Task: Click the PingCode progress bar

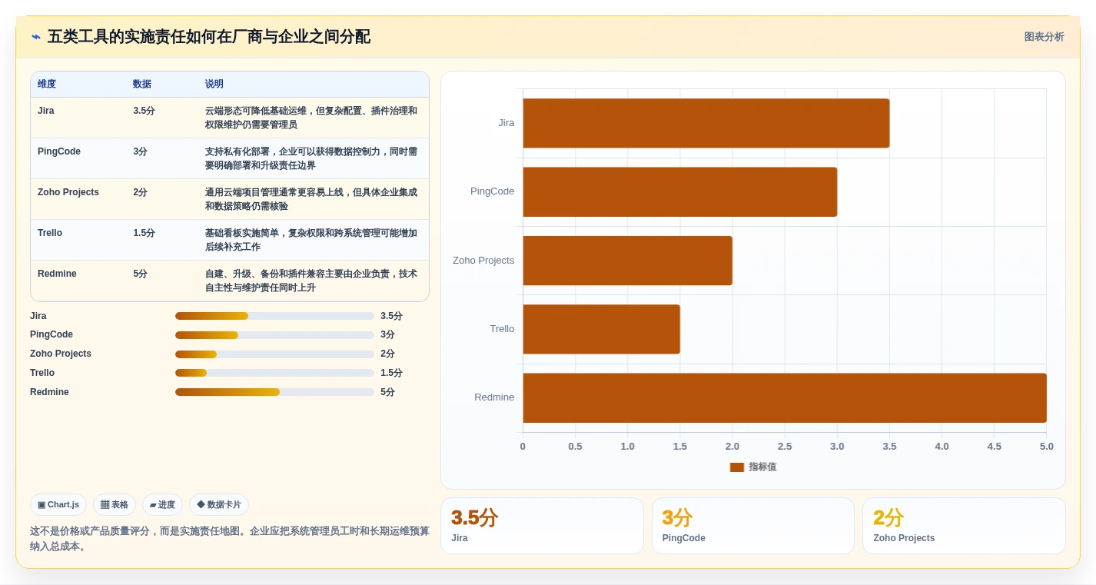Action: (x=274, y=335)
